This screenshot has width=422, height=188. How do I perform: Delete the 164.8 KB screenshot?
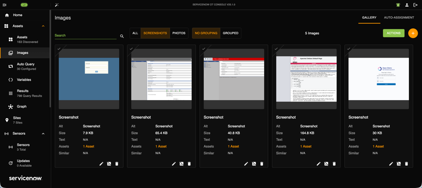pyautogui.click(x=334, y=164)
